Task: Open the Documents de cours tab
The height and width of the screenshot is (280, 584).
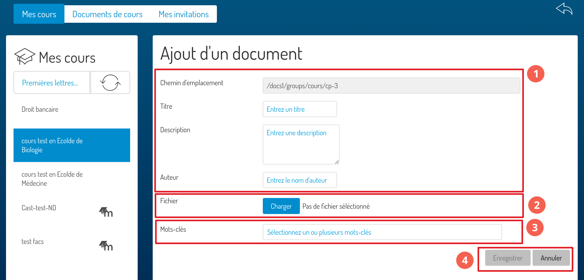Action: pos(107,14)
